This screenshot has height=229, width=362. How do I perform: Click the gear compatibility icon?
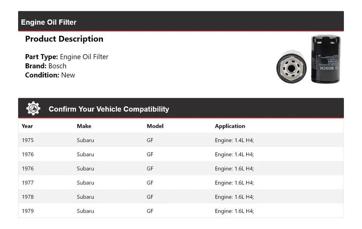click(33, 109)
